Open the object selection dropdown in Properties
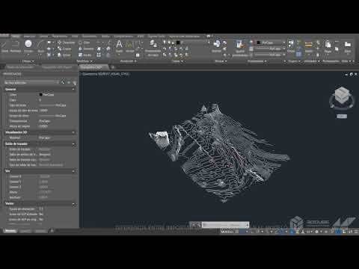 32,82
